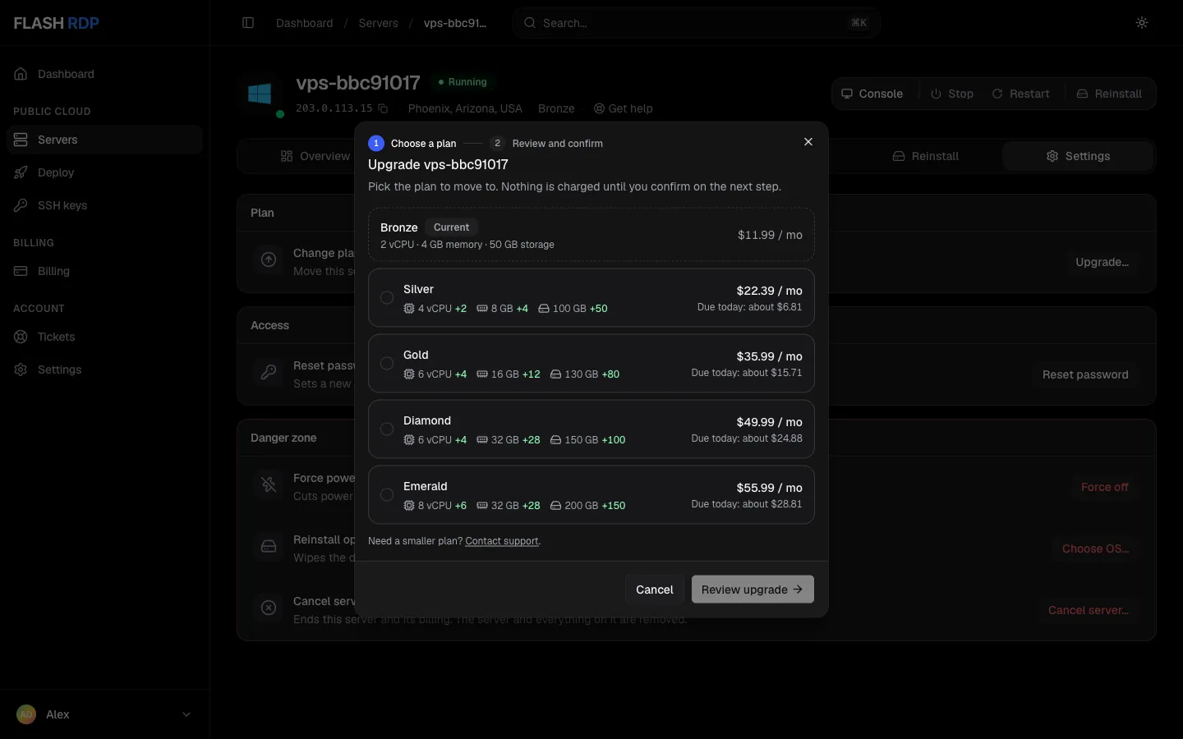
Task: Click the Cancel server… button
Action: [1088, 610]
